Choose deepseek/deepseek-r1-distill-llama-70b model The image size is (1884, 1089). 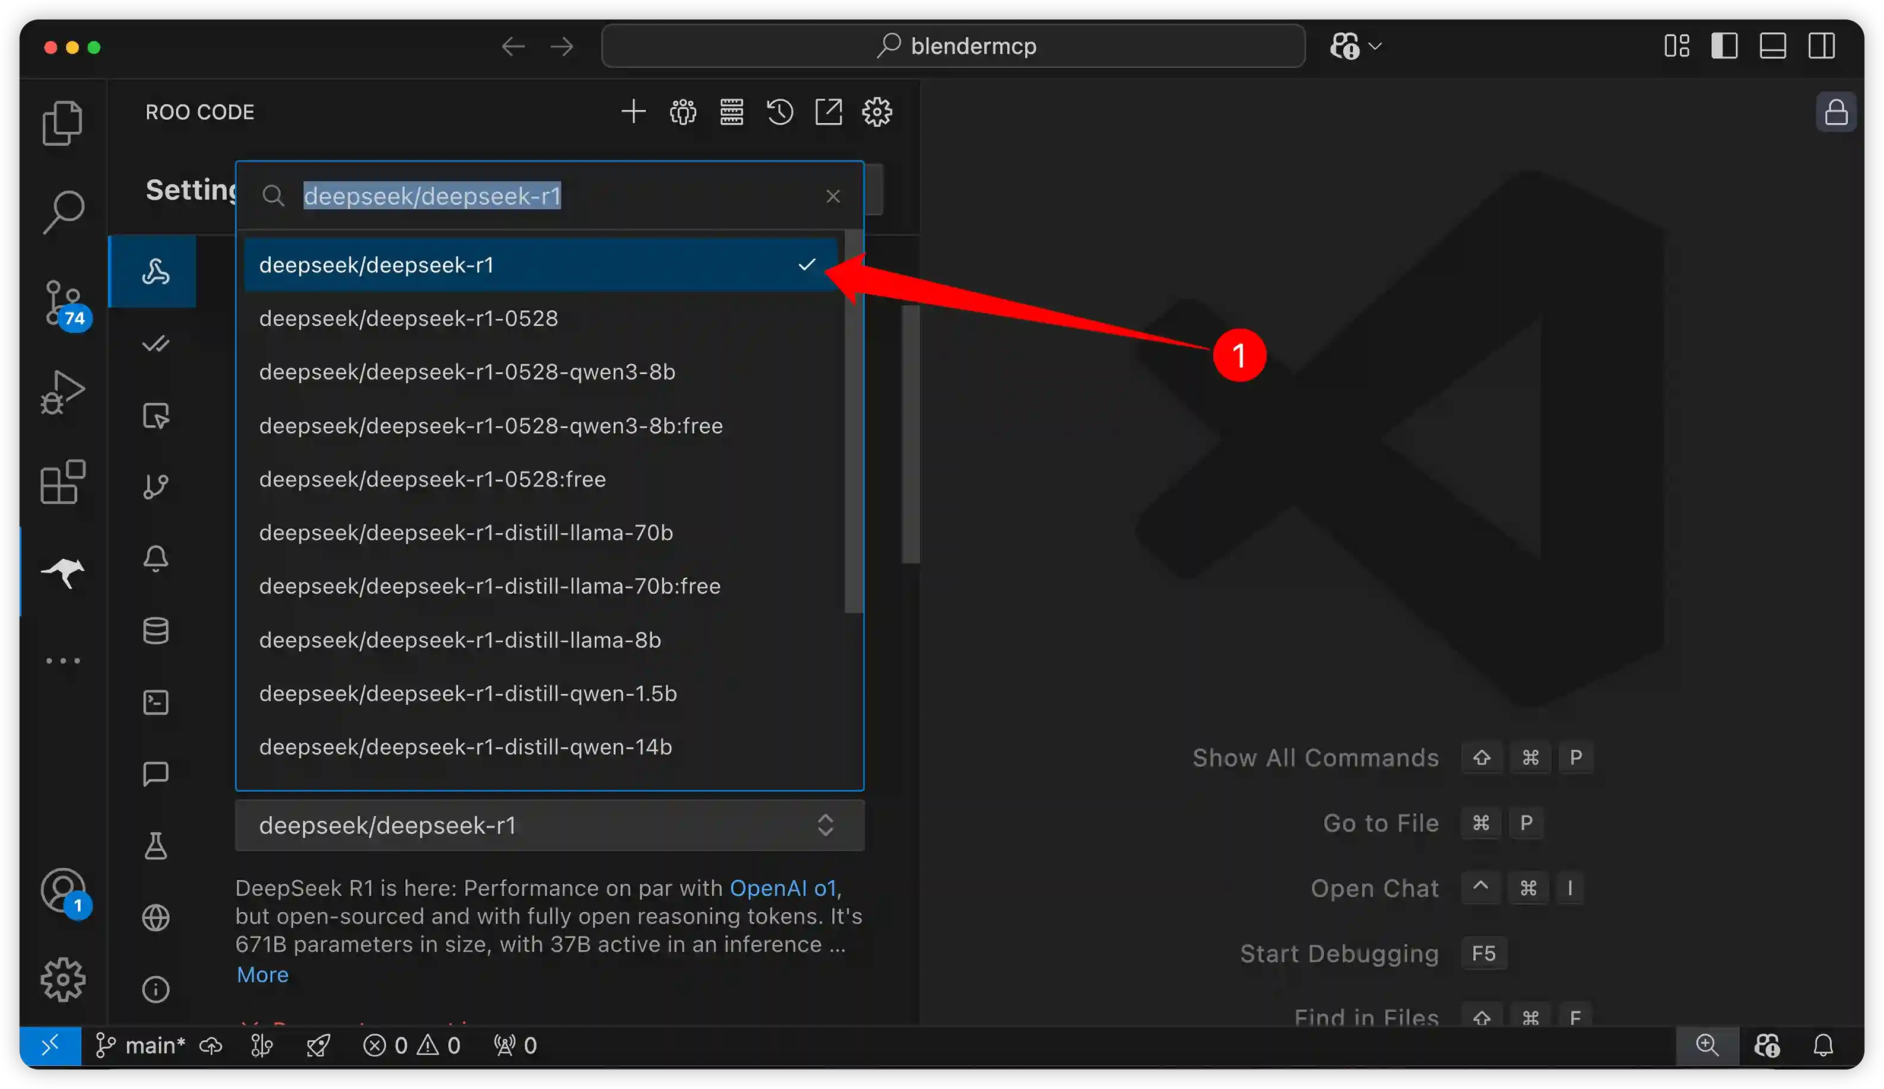(466, 532)
